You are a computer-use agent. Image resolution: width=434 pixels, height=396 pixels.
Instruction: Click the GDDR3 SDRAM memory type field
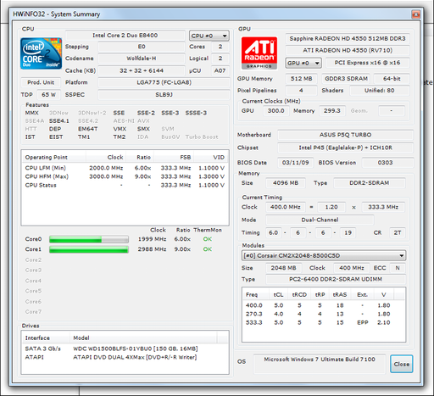346,79
